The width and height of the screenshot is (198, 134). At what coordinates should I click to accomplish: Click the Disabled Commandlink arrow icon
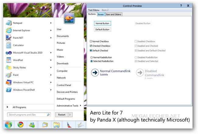(x=140, y=73)
